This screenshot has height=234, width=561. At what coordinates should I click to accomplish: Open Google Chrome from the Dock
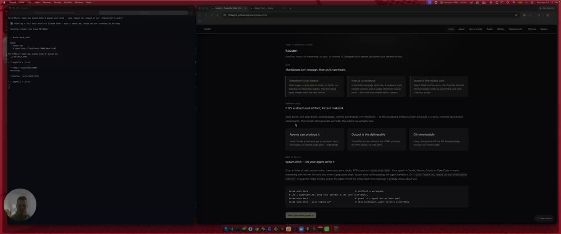click(257, 229)
